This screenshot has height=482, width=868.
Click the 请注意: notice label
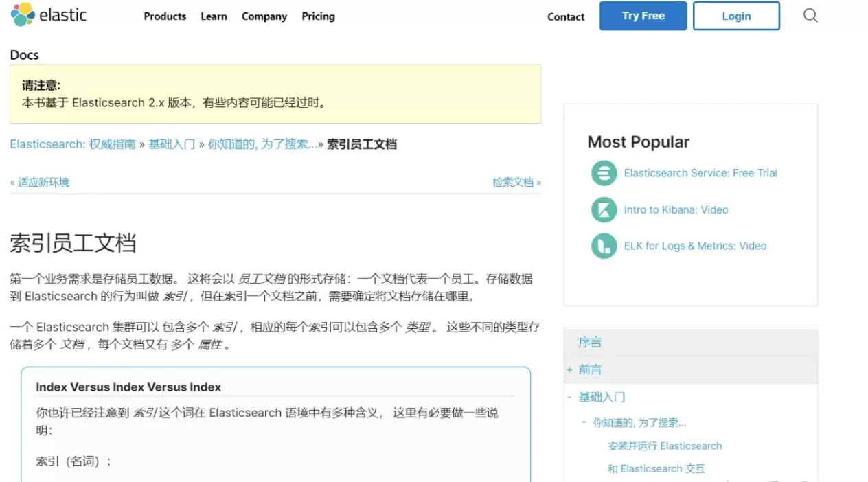[x=41, y=86]
